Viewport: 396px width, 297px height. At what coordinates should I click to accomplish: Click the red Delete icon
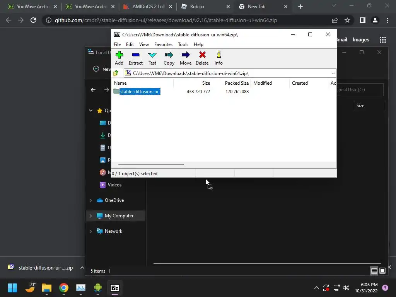pos(202,58)
